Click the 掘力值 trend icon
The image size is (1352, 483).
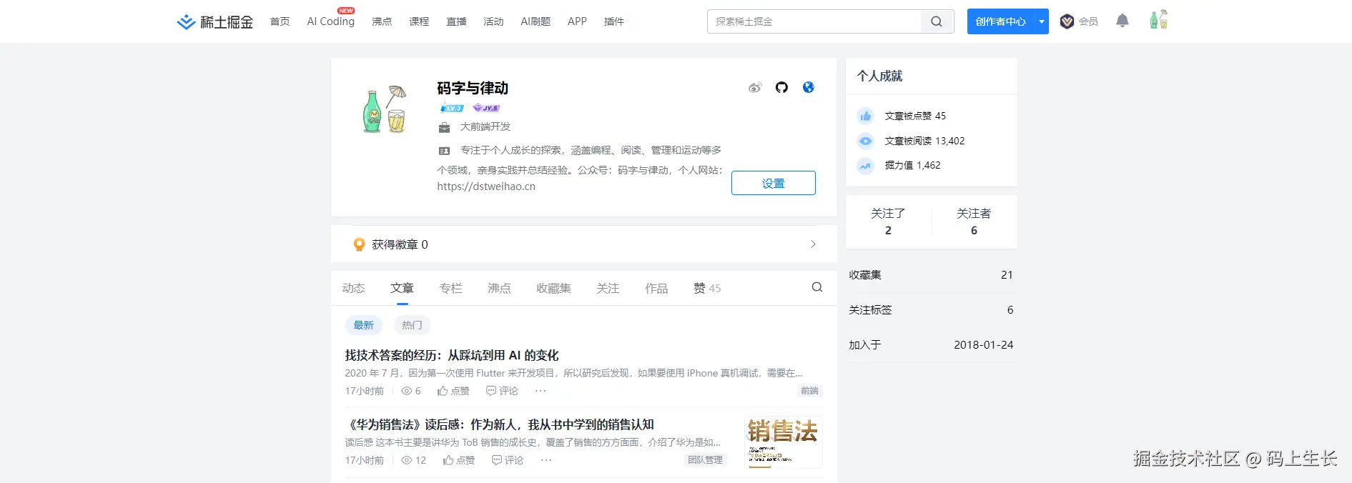866,166
